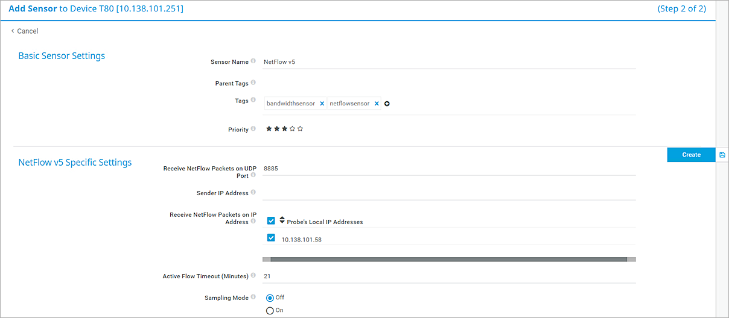Click the horizontal scrollbar under IP list
This screenshot has width=729, height=318.
pos(449,260)
